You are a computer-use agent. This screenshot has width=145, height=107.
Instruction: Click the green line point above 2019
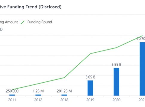tap(90, 54)
